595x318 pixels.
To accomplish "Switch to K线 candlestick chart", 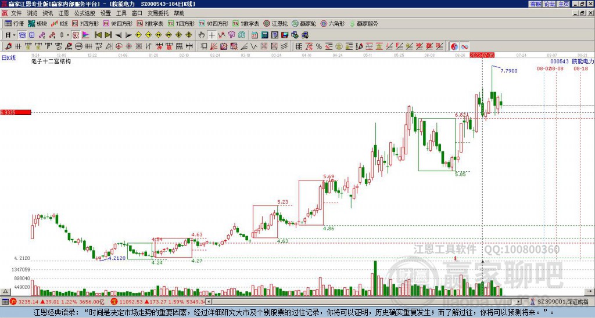I will click(59, 23).
